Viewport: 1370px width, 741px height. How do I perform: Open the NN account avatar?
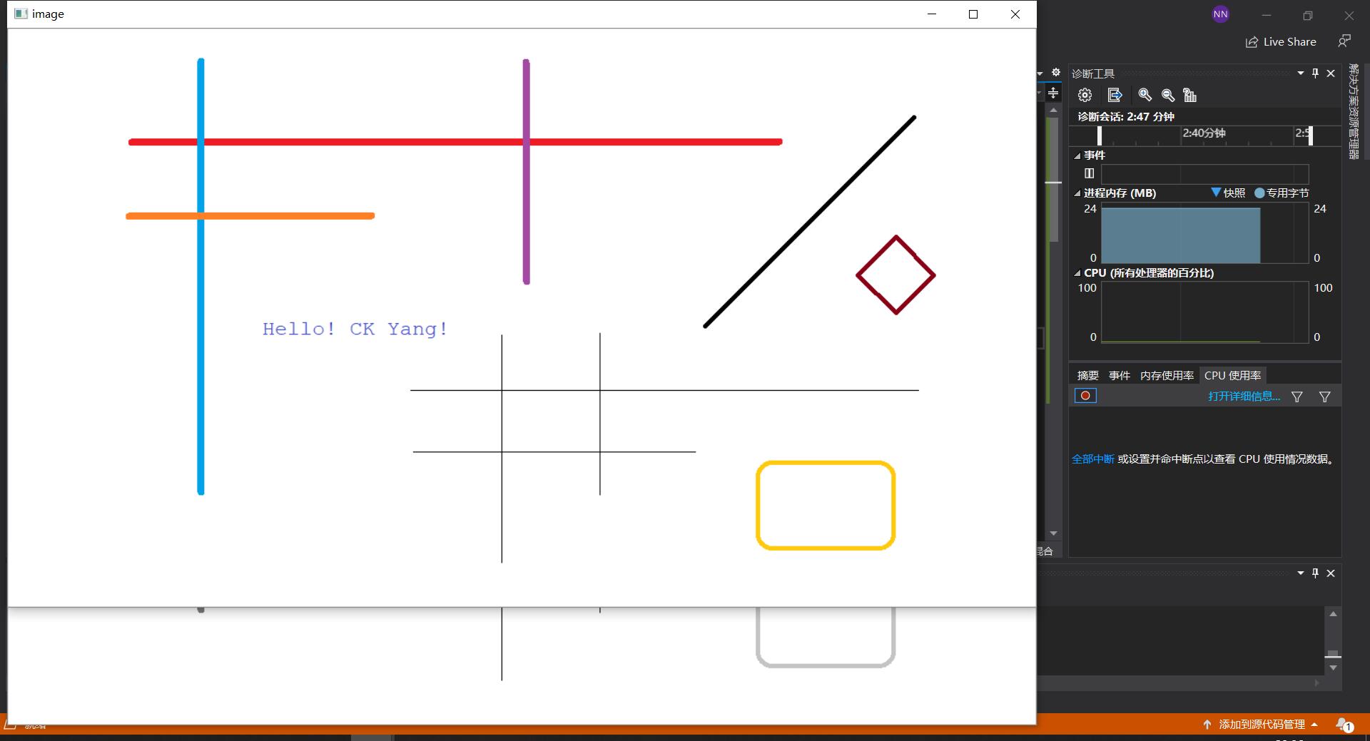[x=1220, y=14]
